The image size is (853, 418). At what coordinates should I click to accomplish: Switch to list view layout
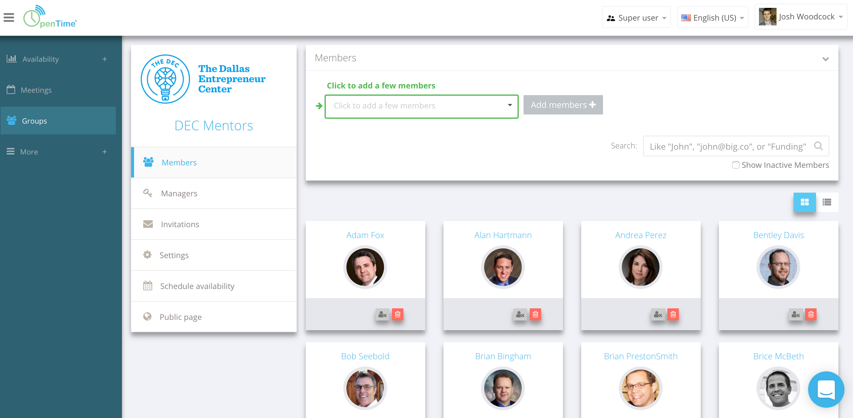[x=827, y=202]
